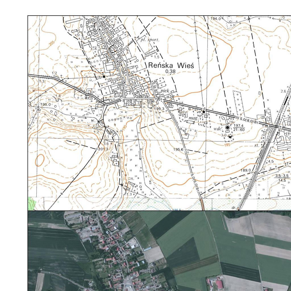Viewport: 291px width, 291px height.
Task: Click the aerial orthophoto image
Action: click(x=159, y=251)
